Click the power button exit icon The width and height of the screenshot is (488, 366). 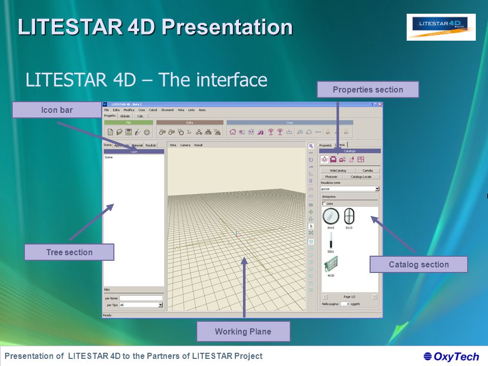pos(146,132)
